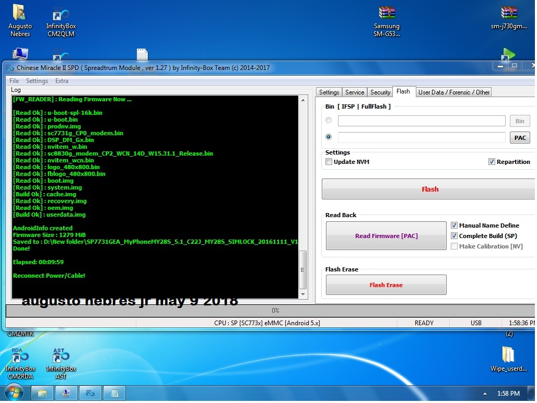Open Extra menu

[x=62, y=81]
